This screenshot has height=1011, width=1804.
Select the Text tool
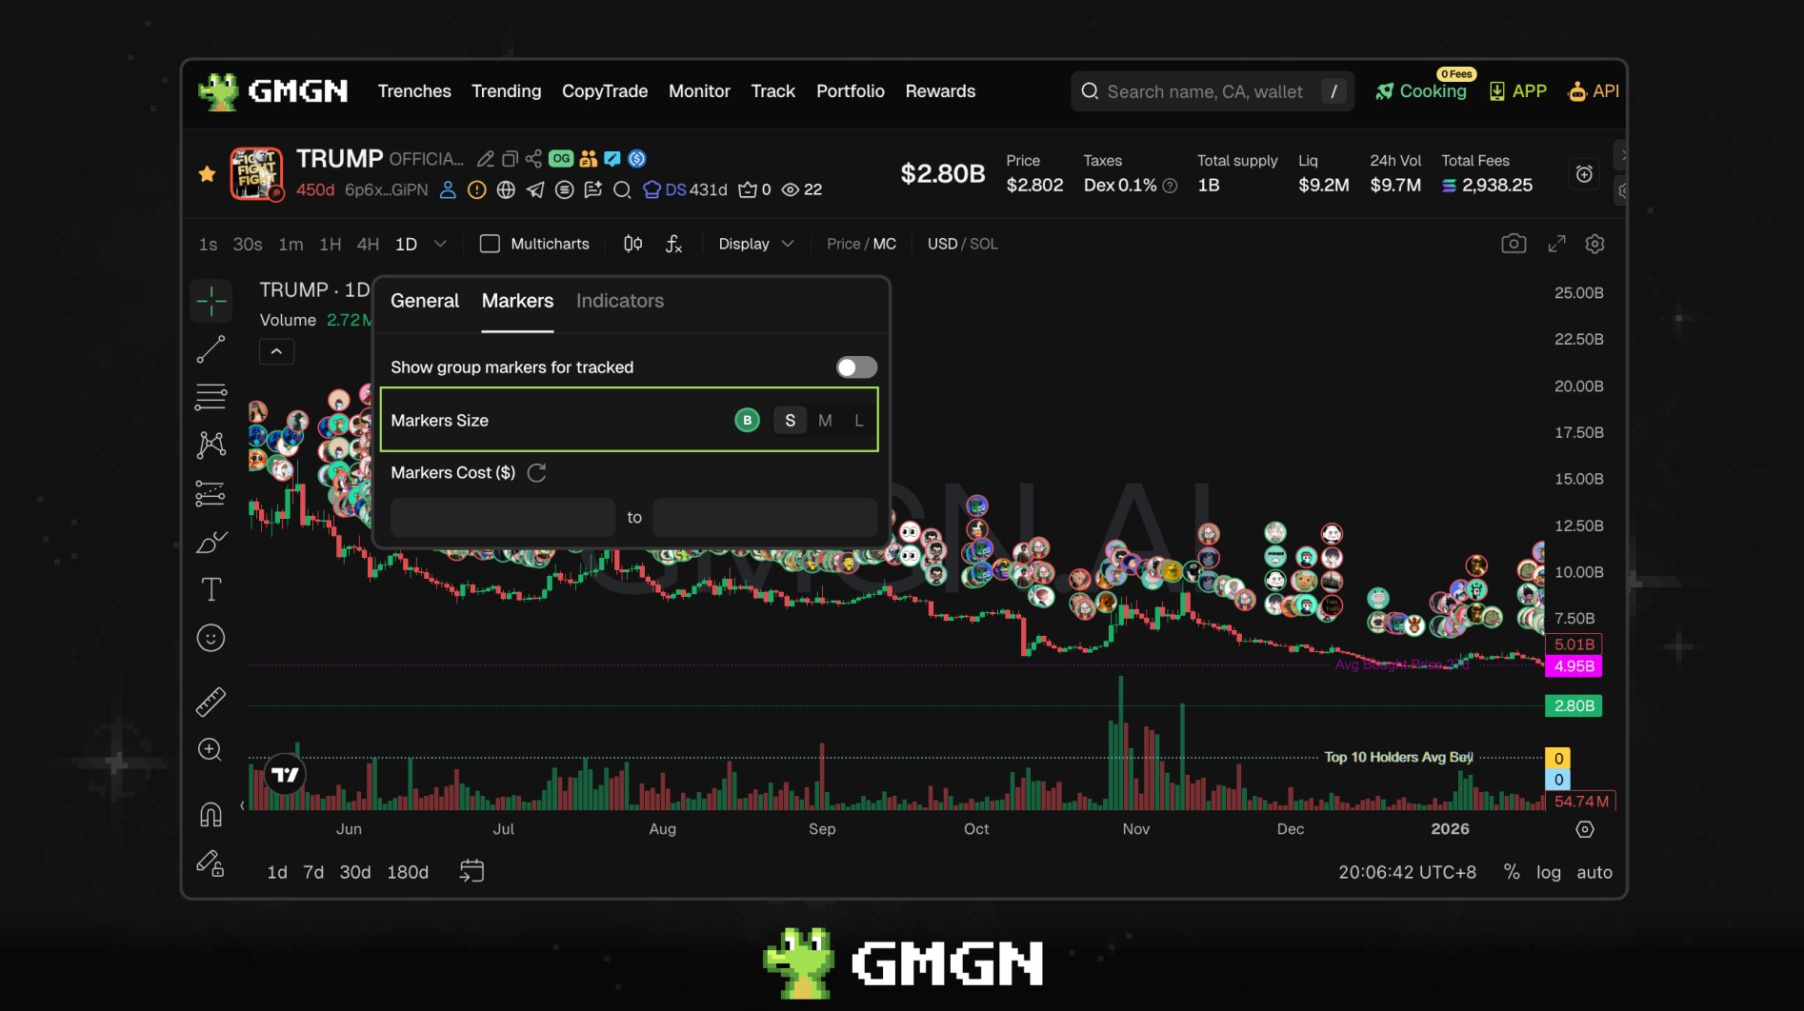[211, 589]
